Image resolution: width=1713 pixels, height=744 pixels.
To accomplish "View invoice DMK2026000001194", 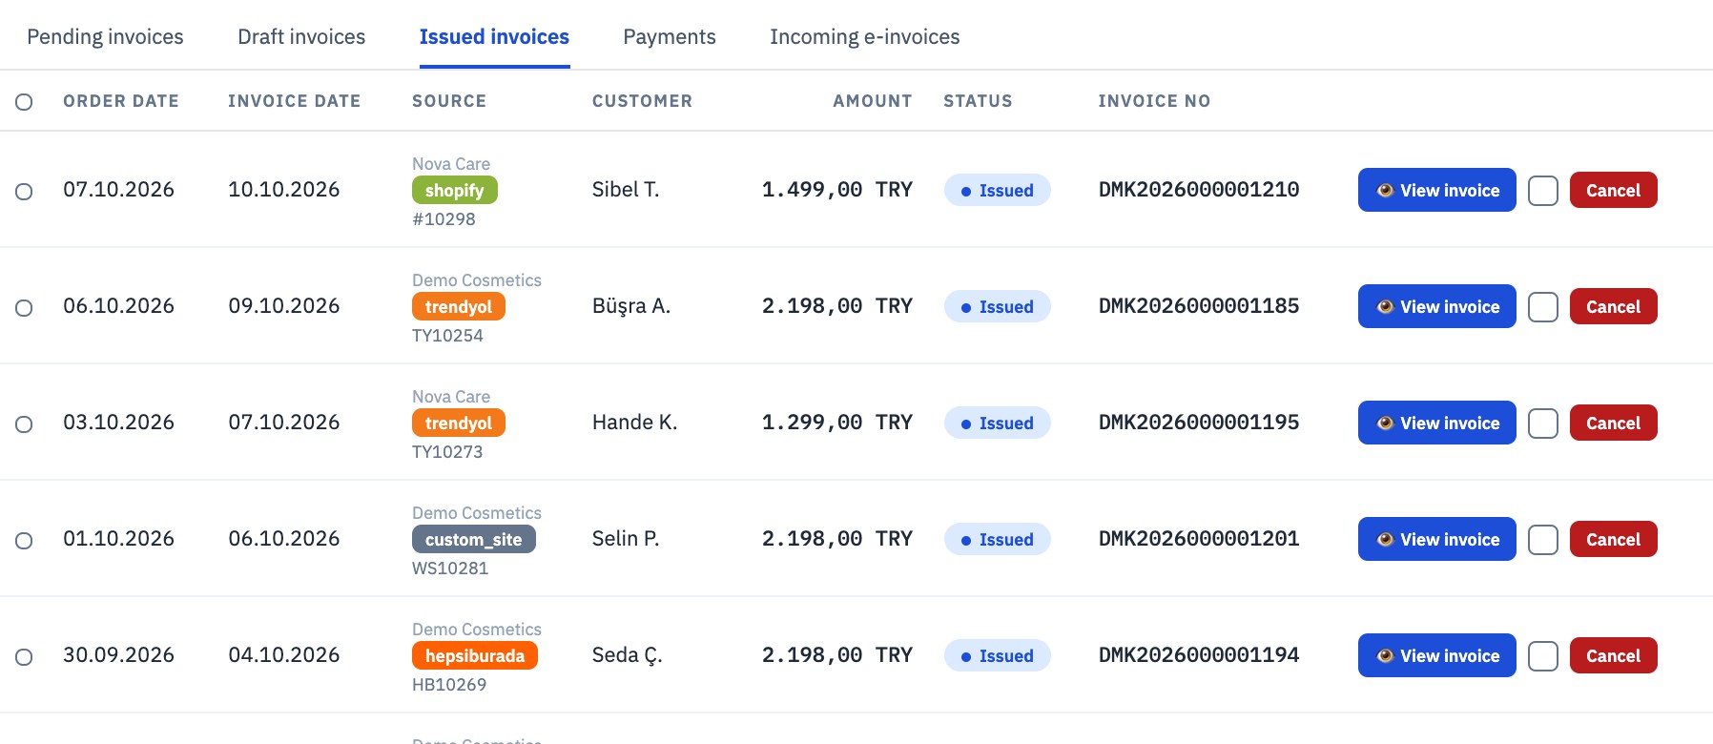I will click(1436, 655).
